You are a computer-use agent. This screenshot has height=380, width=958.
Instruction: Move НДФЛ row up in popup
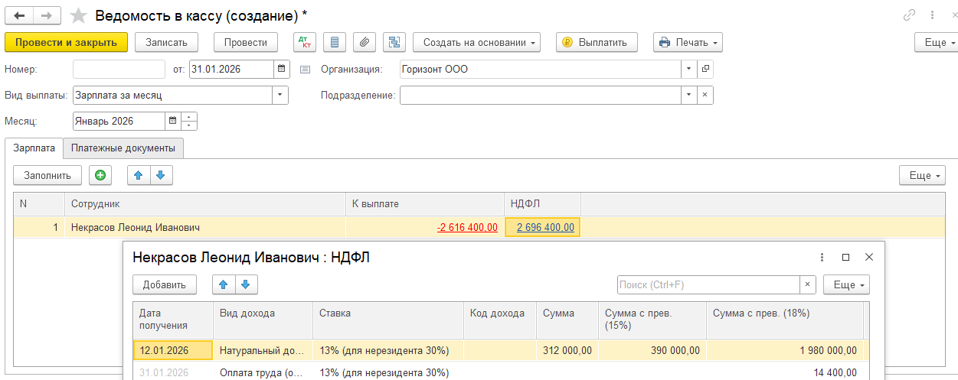tap(224, 284)
